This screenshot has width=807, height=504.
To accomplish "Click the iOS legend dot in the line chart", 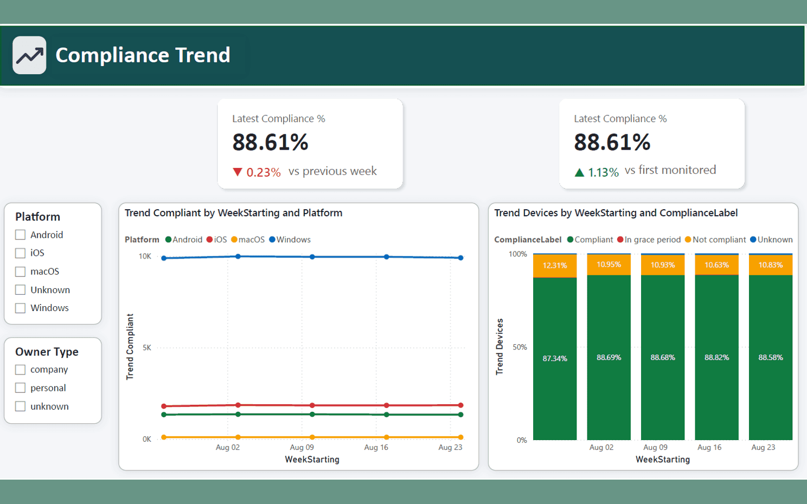I will tap(209, 240).
